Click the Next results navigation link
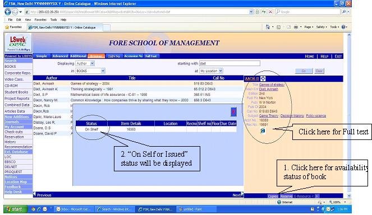Image resolution: width=372 pixels, height=215 pixels. [237, 195]
